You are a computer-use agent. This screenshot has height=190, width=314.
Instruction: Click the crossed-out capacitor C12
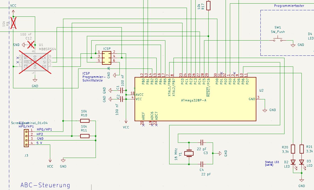coord(30,44)
